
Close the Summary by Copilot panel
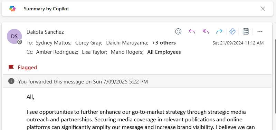point(263,9)
